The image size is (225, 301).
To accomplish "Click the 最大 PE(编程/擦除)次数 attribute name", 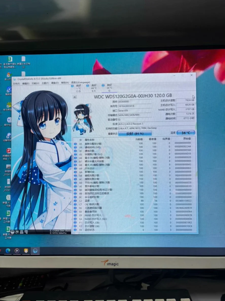I will 97,165.
